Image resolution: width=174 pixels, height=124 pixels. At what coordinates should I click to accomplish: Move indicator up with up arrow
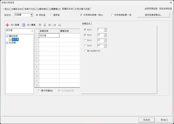(40, 25)
